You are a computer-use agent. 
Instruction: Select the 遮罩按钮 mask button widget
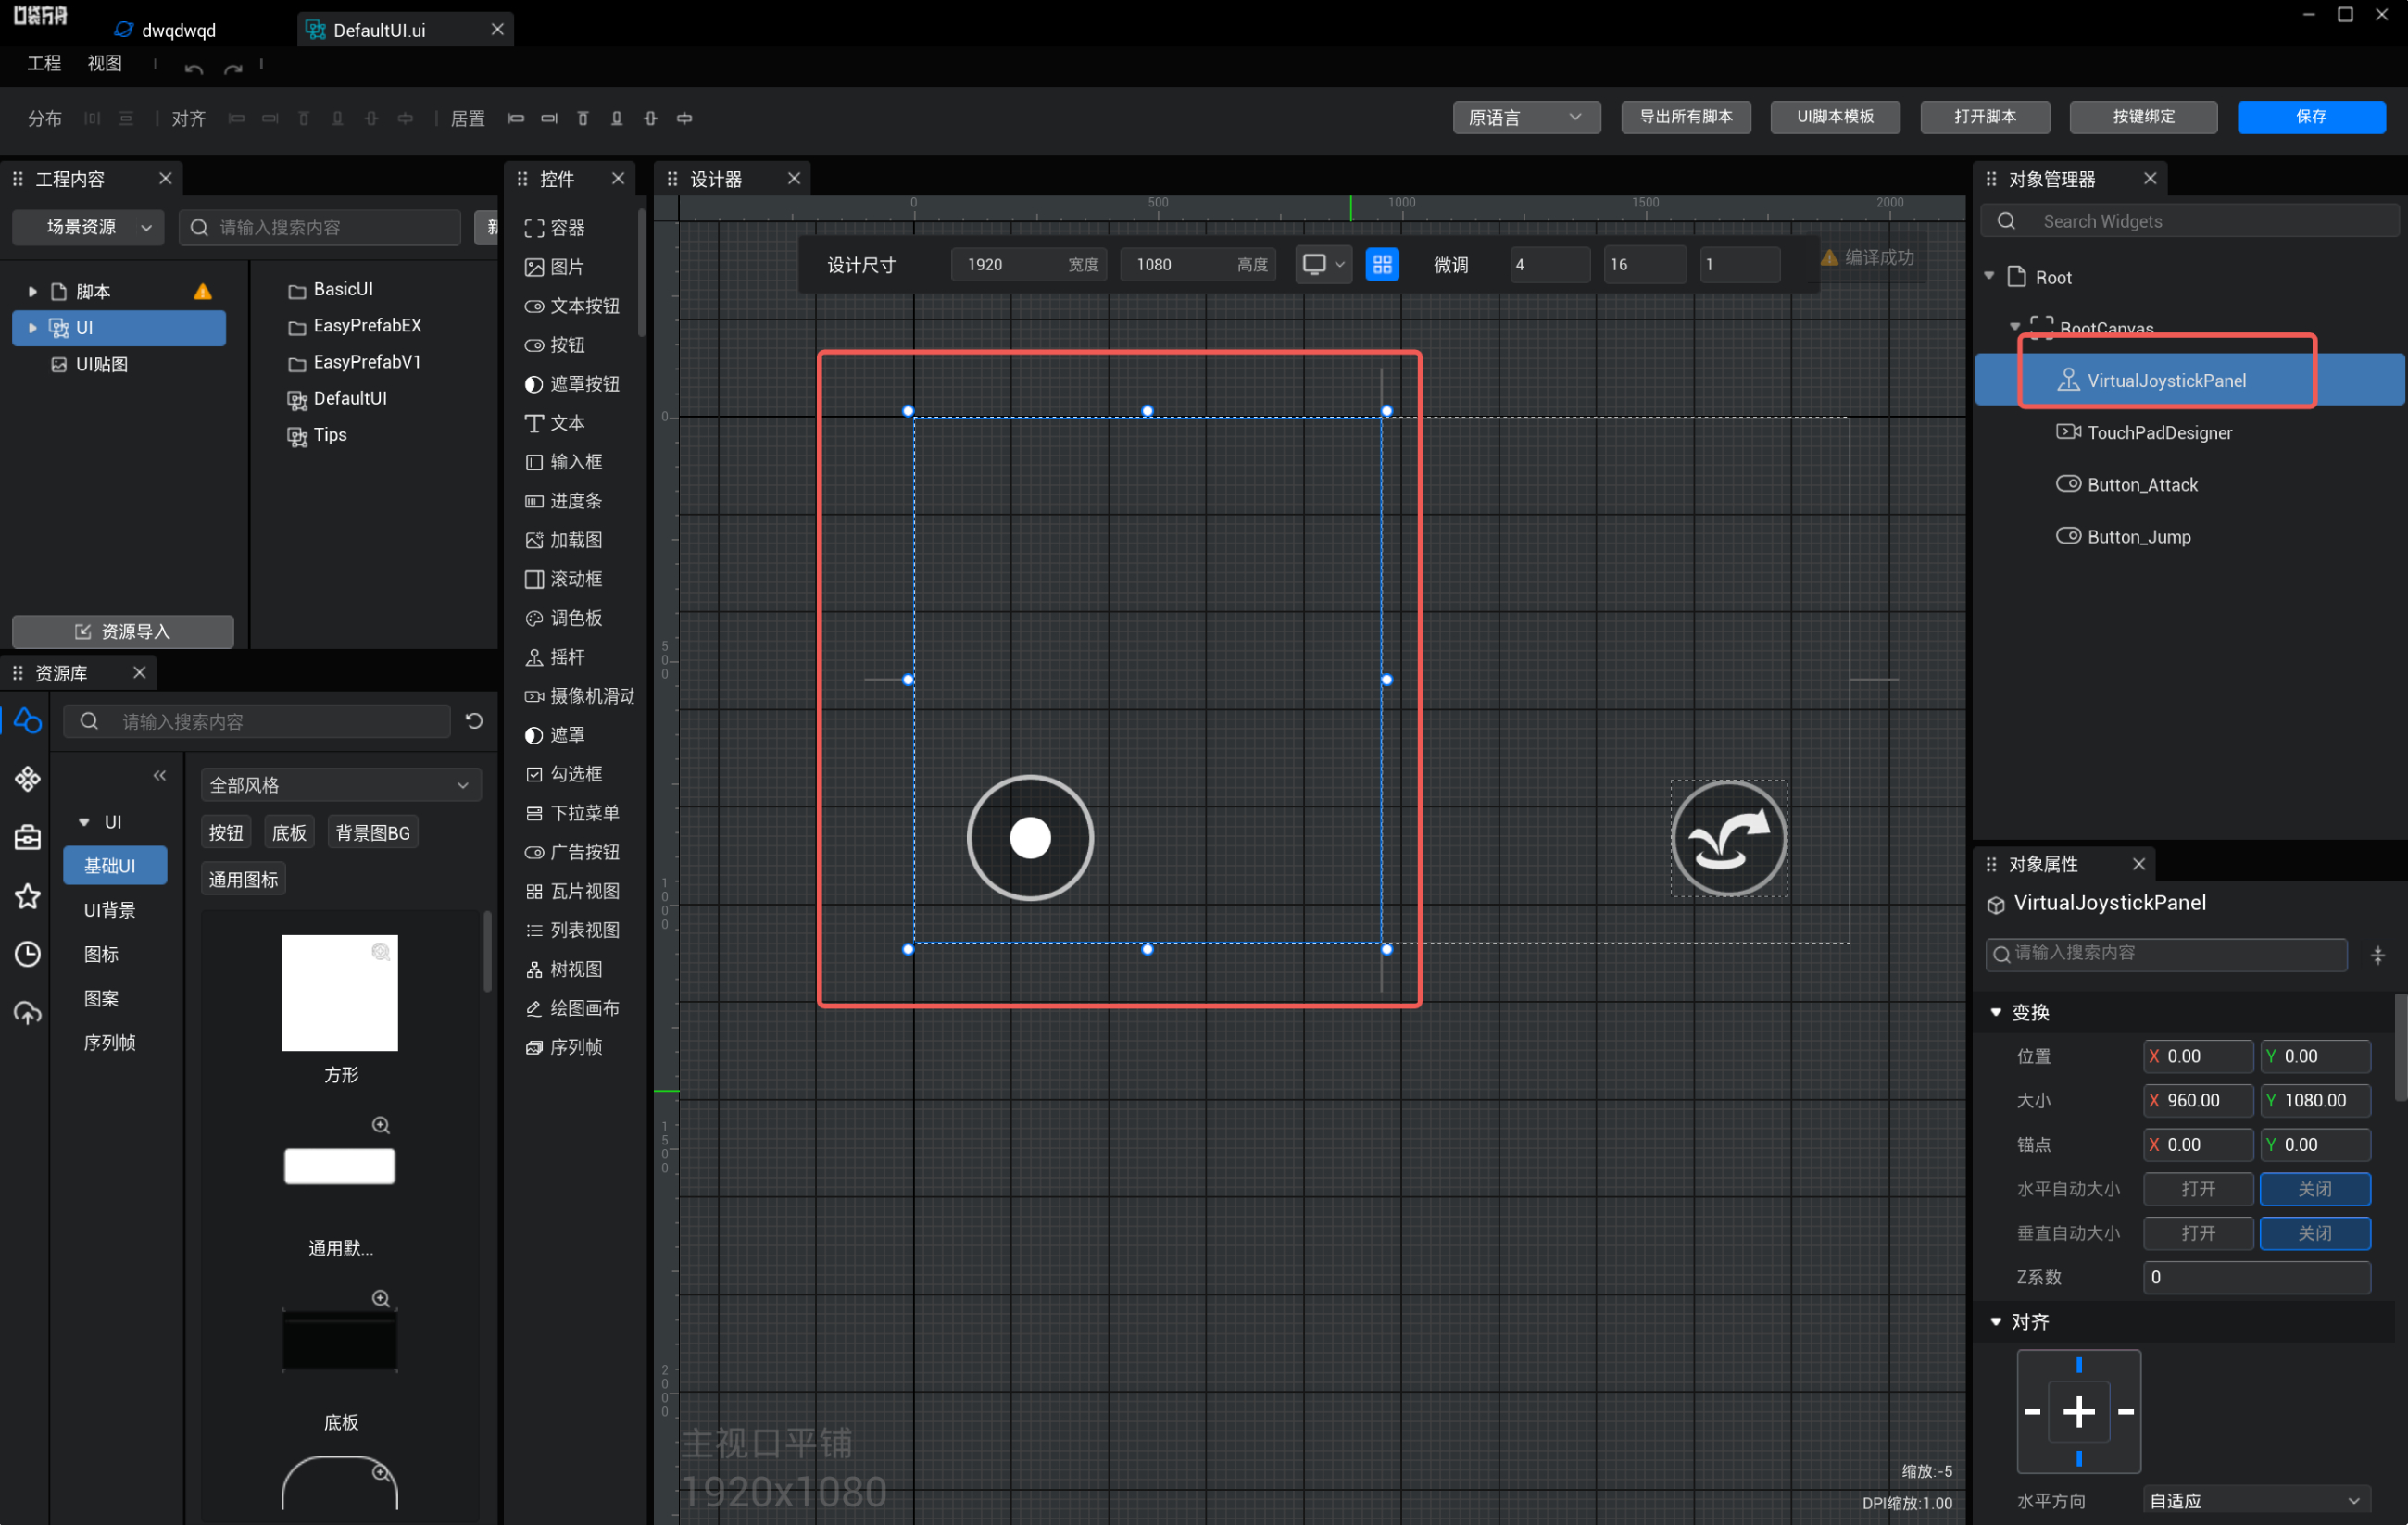(x=572, y=384)
